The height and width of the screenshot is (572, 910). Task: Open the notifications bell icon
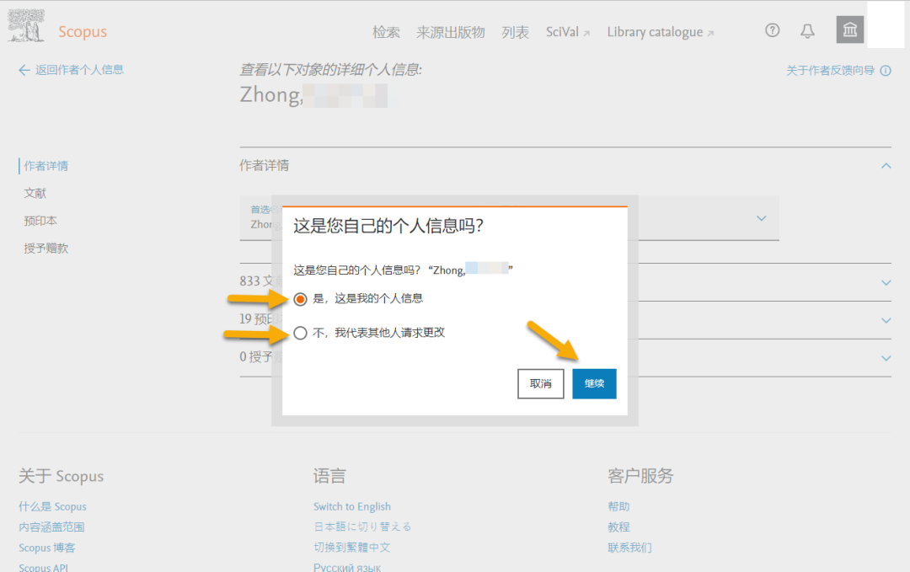[x=807, y=30]
